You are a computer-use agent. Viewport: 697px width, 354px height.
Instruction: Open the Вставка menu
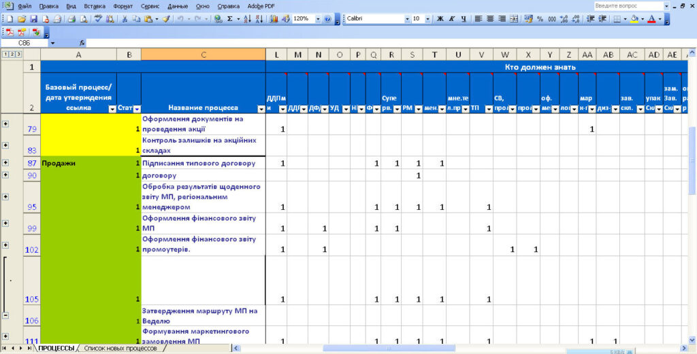pyautogui.click(x=94, y=6)
